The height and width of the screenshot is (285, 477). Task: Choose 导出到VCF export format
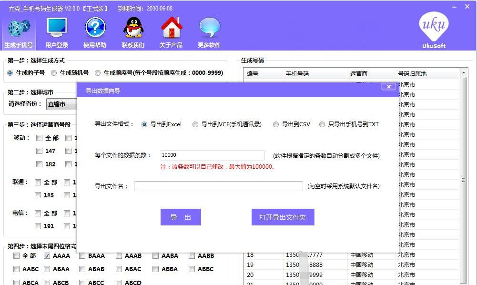195,124
